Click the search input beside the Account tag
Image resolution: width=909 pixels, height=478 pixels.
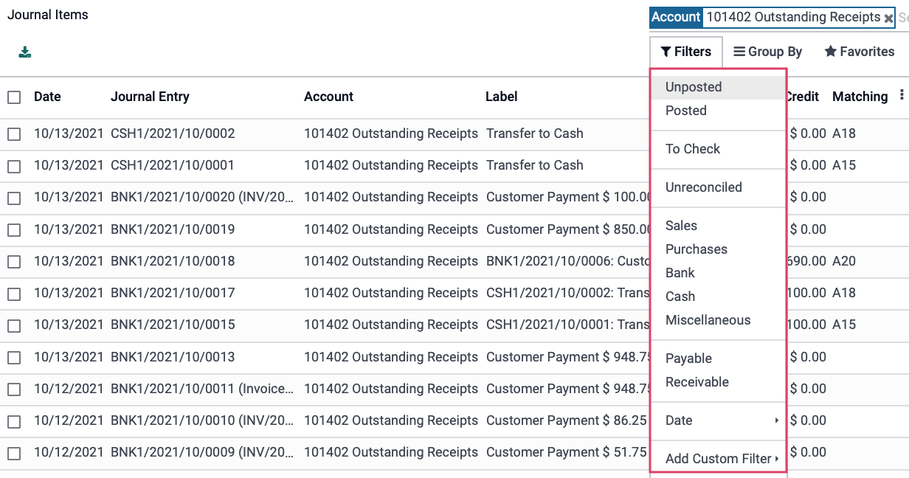point(903,18)
